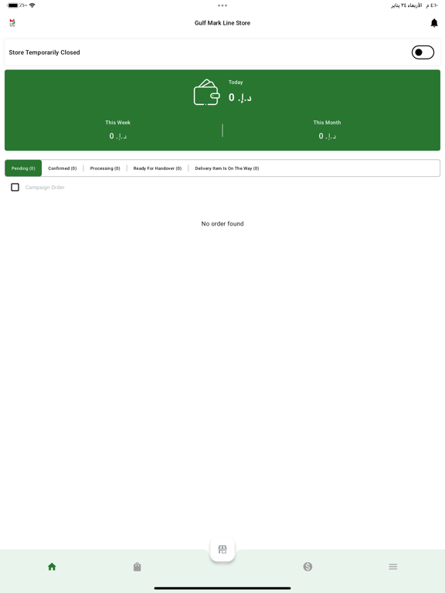Go to Home in the bottom bar
The image size is (445, 593).
[x=52, y=567]
